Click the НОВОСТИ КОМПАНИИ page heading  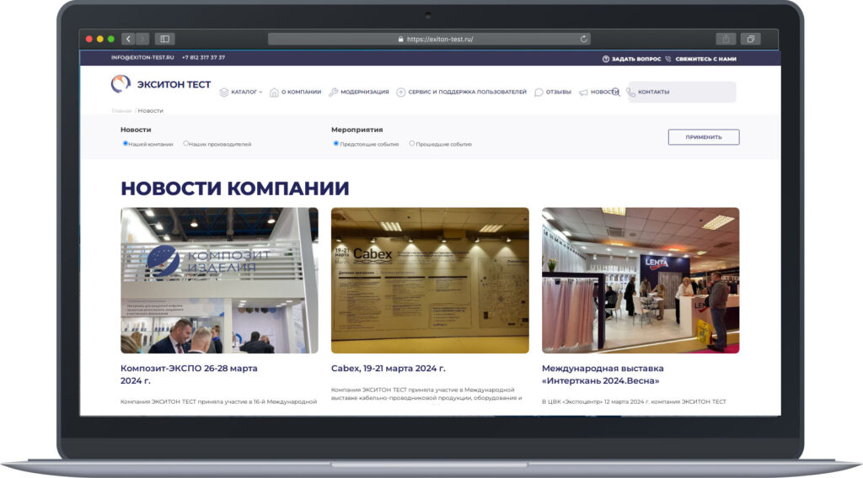[235, 189]
